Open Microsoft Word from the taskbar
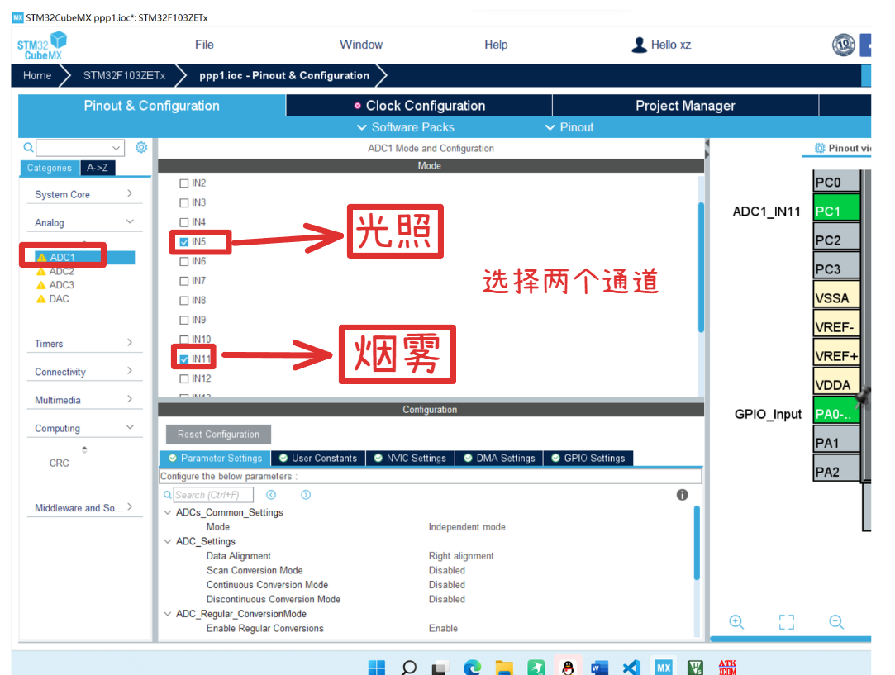Screen dimensions: 895x675 click(599, 668)
